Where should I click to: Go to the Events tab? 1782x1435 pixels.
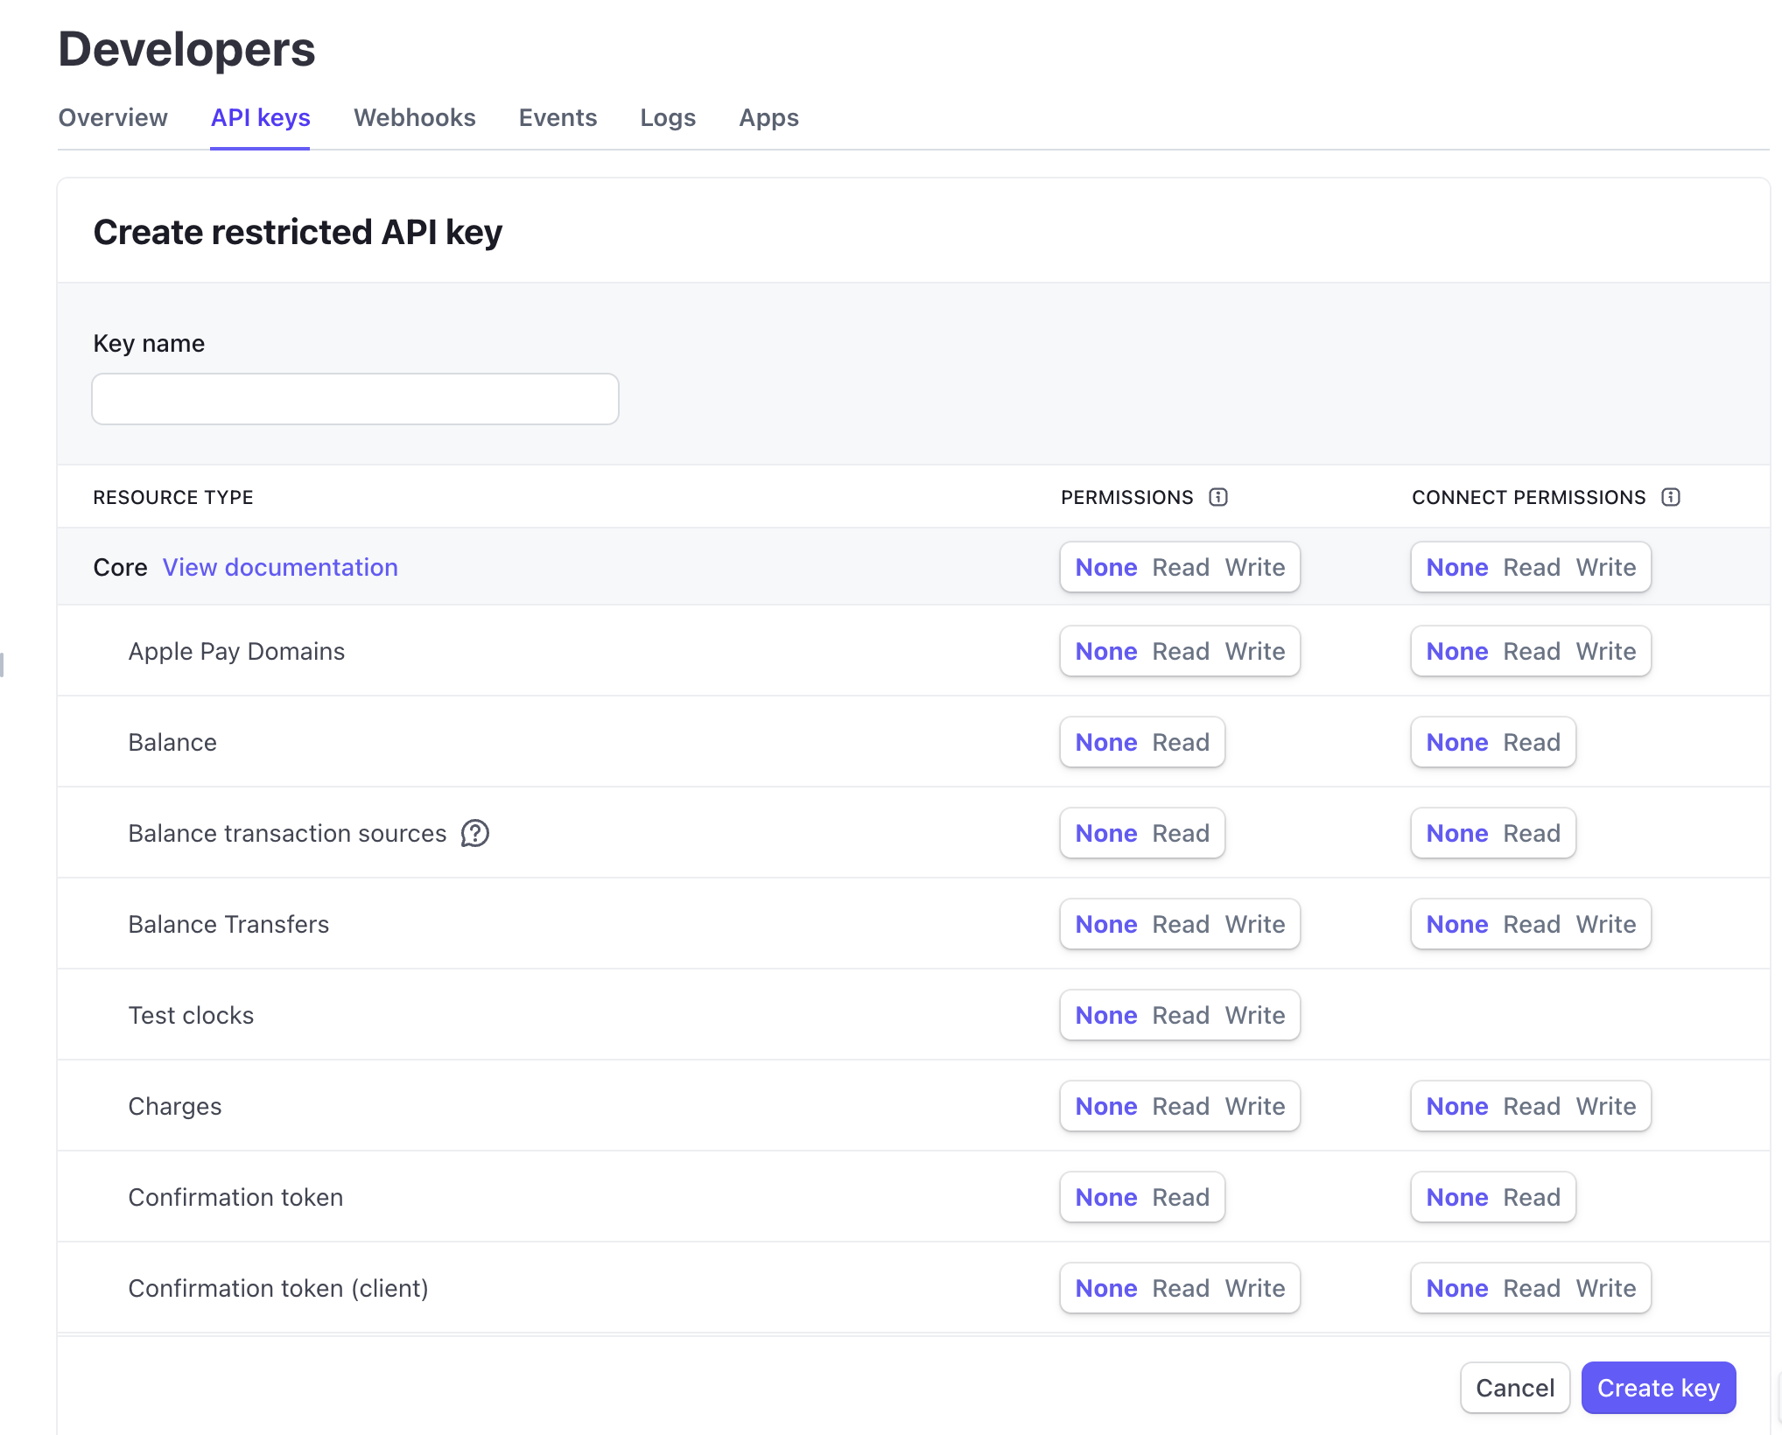point(558,117)
